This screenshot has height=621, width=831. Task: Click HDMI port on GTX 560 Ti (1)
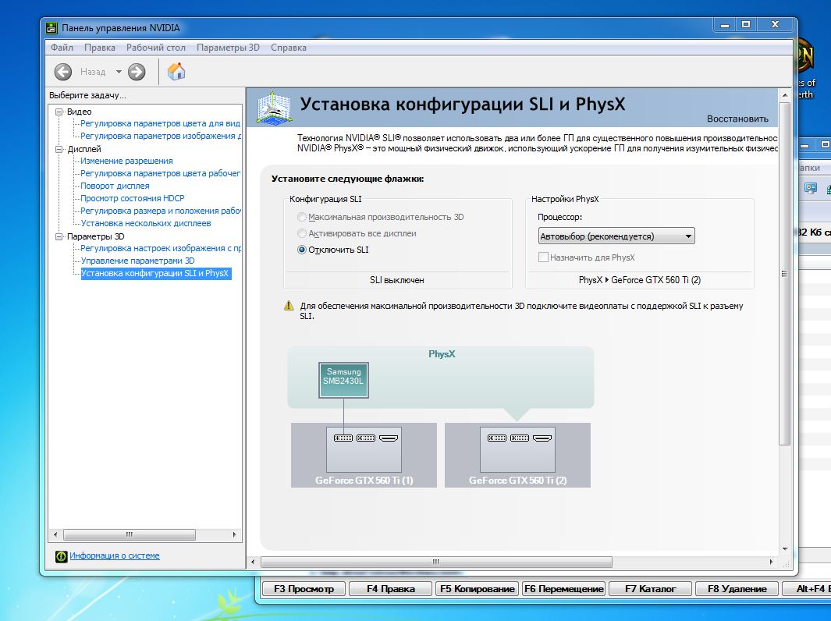389,438
